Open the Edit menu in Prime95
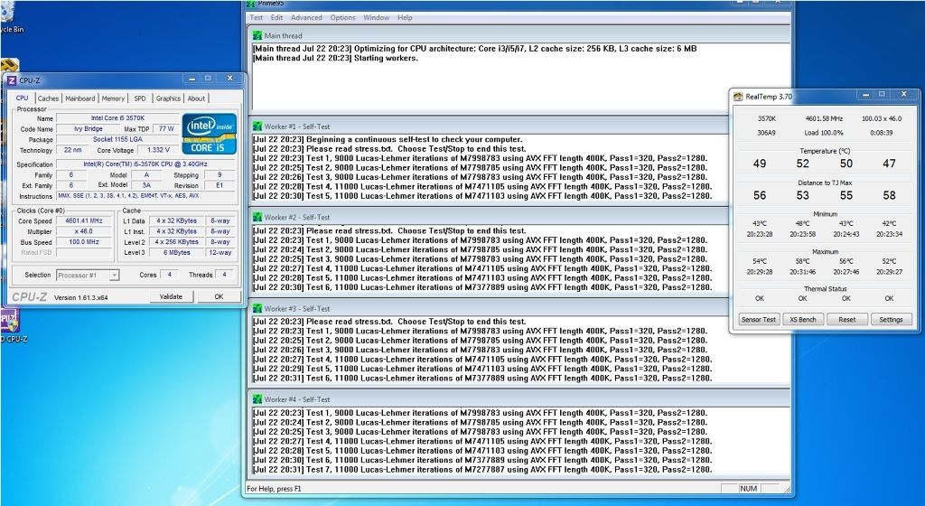This screenshot has width=925, height=506. (276, 18)
